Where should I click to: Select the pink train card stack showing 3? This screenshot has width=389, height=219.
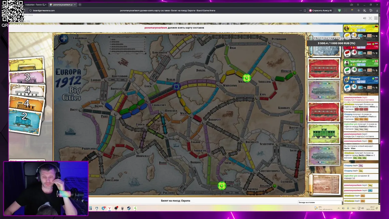(x=27, y=77)
